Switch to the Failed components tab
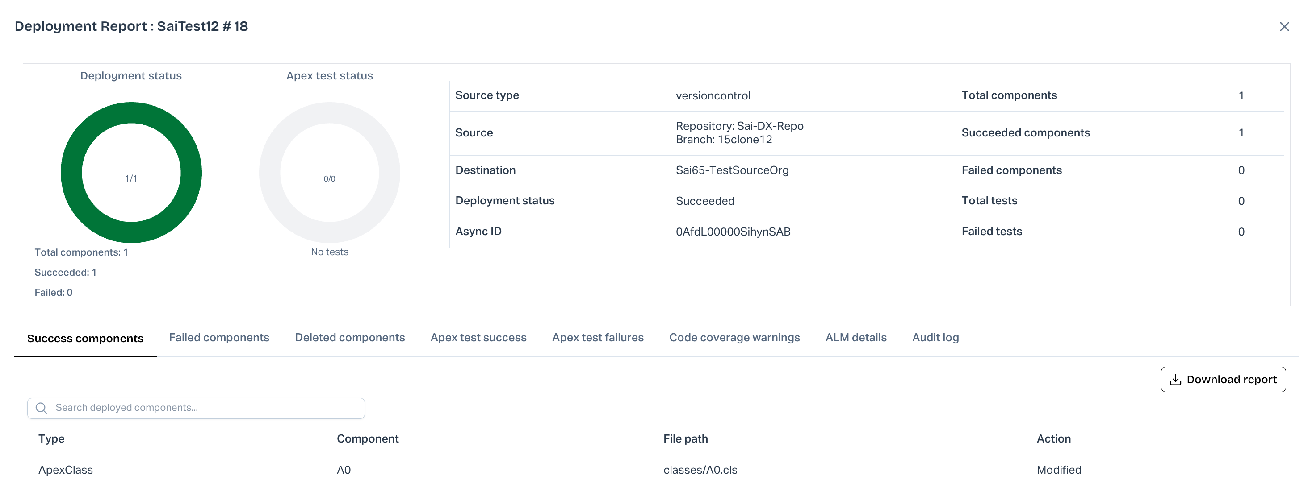This screenshot has height=488, width=1308. [219, 338]
